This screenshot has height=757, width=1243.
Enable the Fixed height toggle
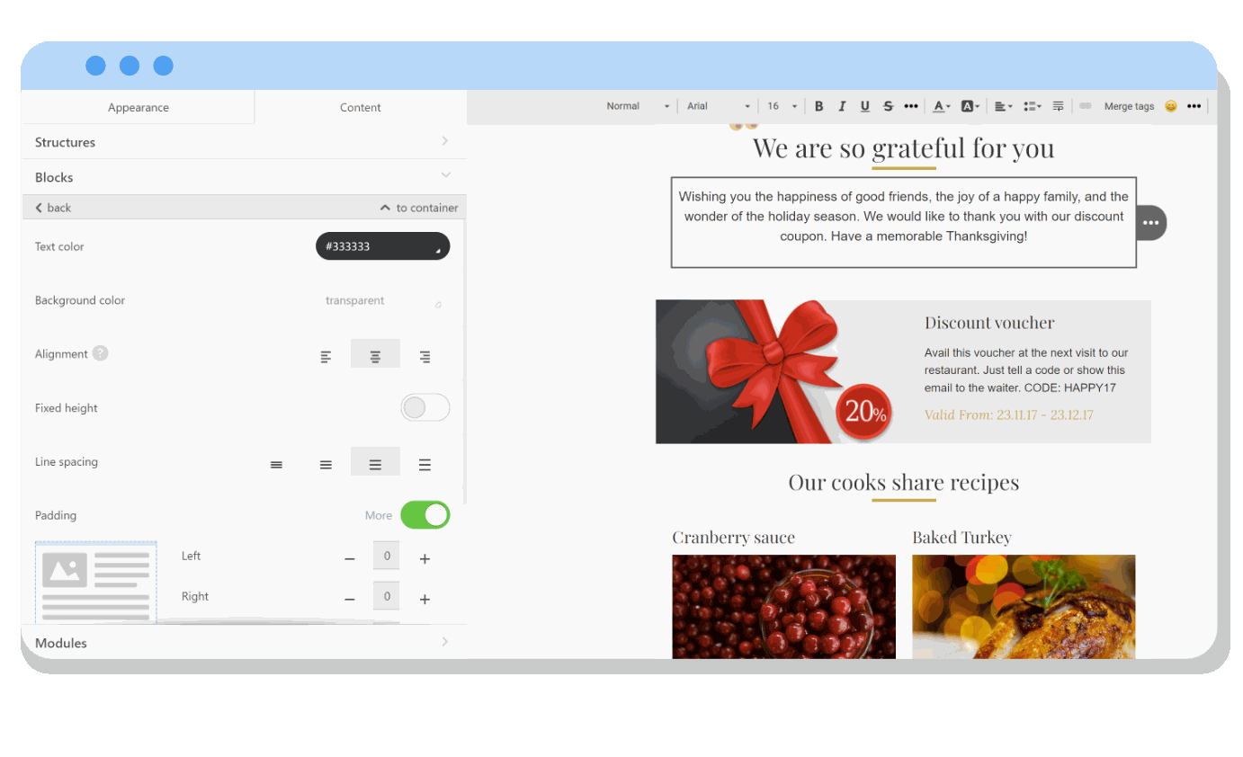tap(425, 408)
